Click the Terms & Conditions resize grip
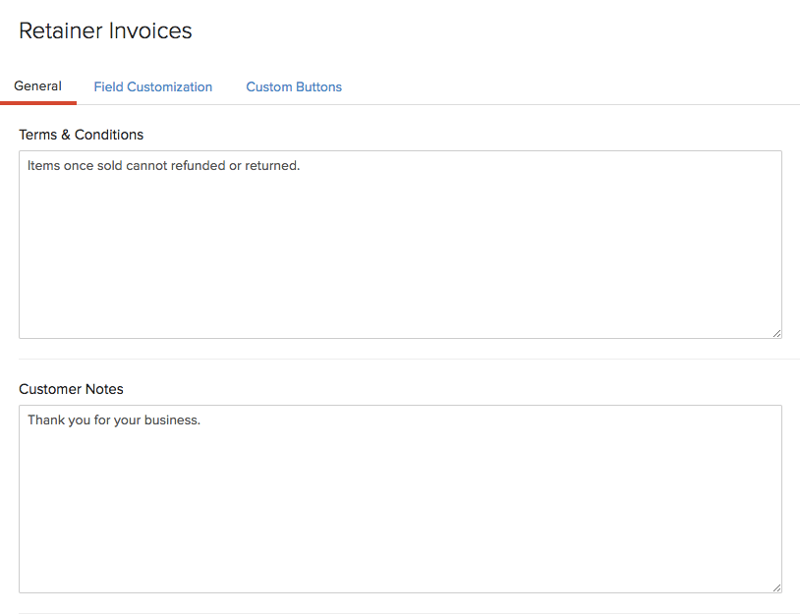Viewport: 800px width, 614px height. tap(776, 333)
